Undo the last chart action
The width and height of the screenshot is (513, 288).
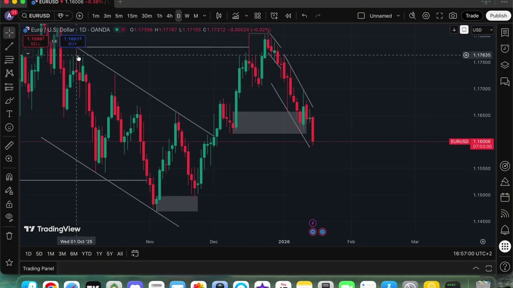pos(304,16)
